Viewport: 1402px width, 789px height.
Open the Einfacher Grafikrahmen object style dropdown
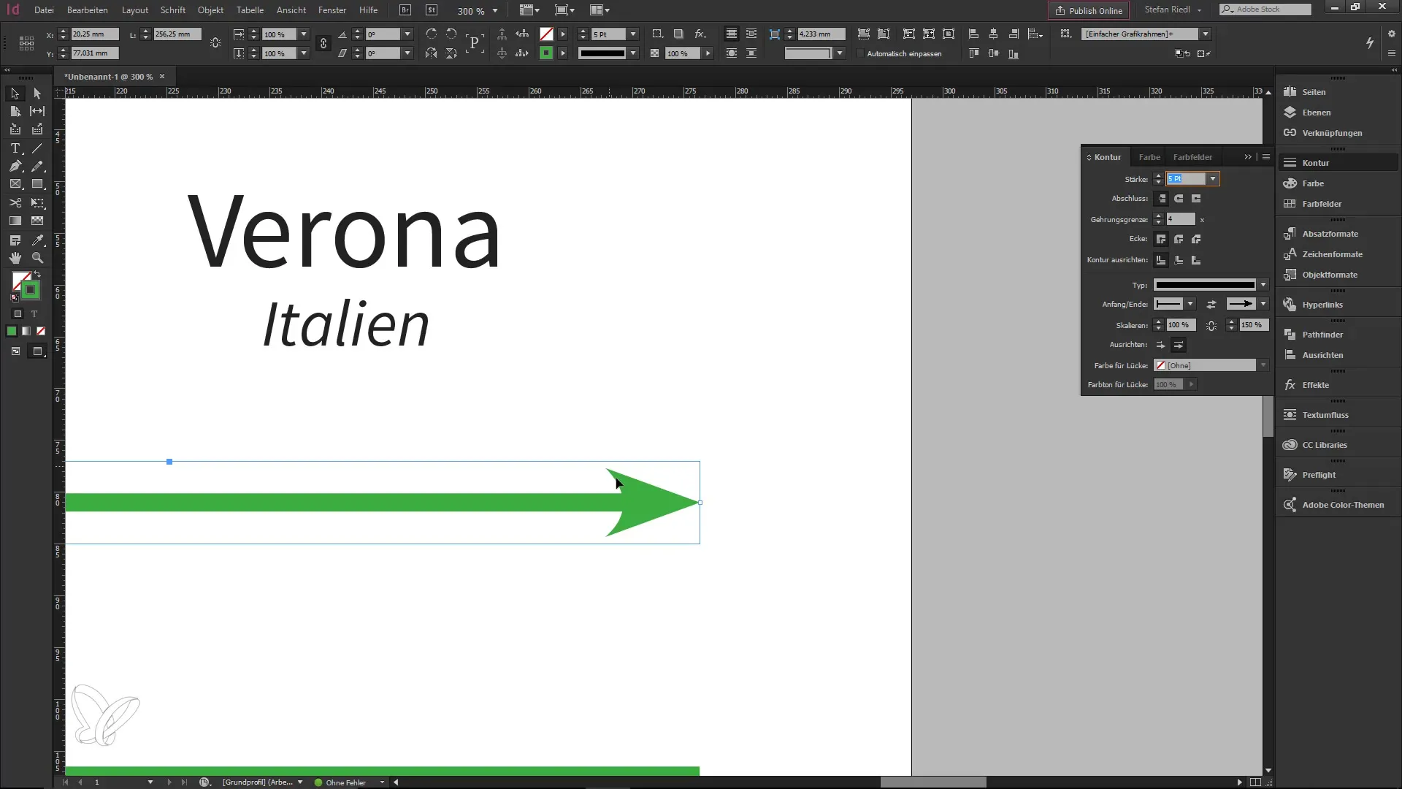pos(1206,34)
